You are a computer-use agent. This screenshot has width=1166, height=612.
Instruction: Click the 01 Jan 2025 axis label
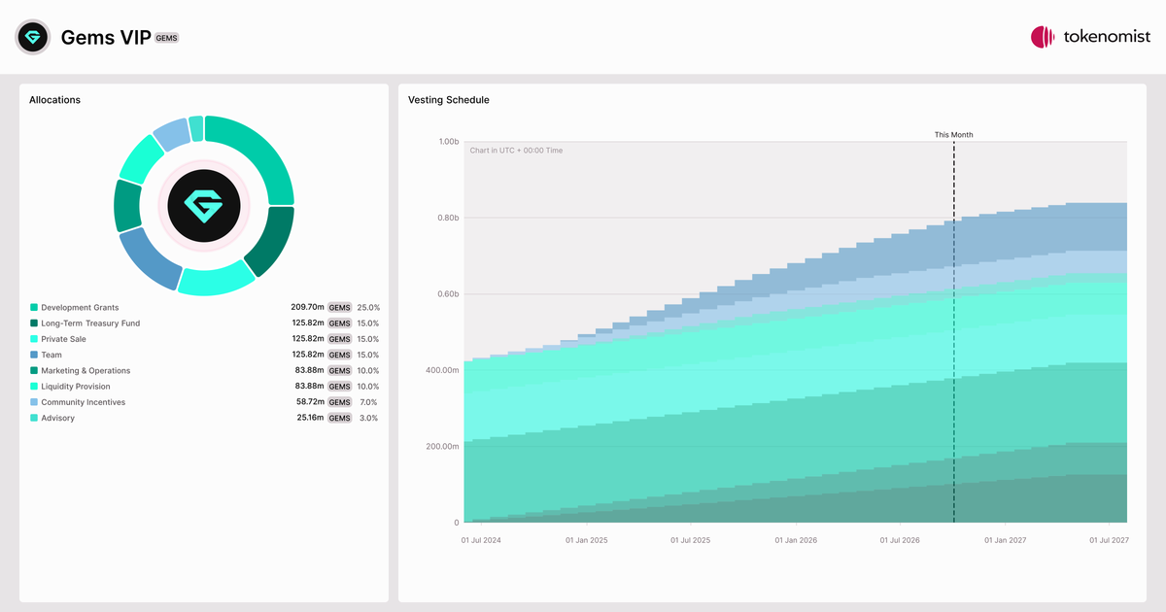(586, 539)
